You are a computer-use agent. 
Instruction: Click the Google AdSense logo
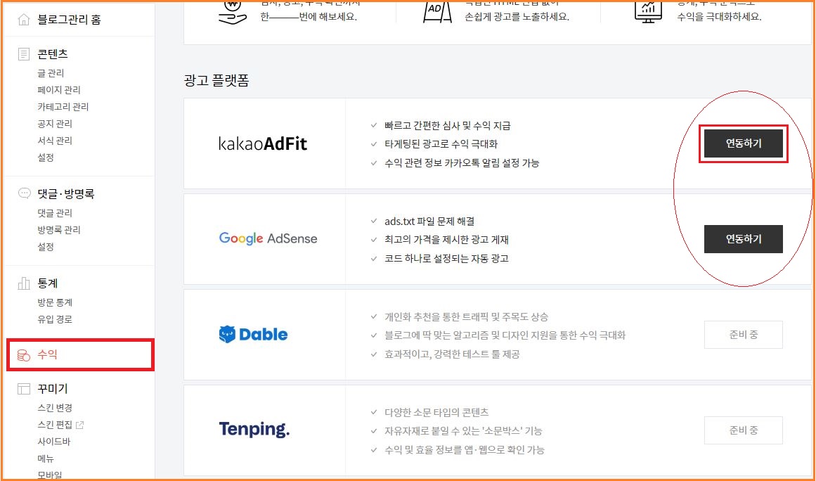[268, 238]
